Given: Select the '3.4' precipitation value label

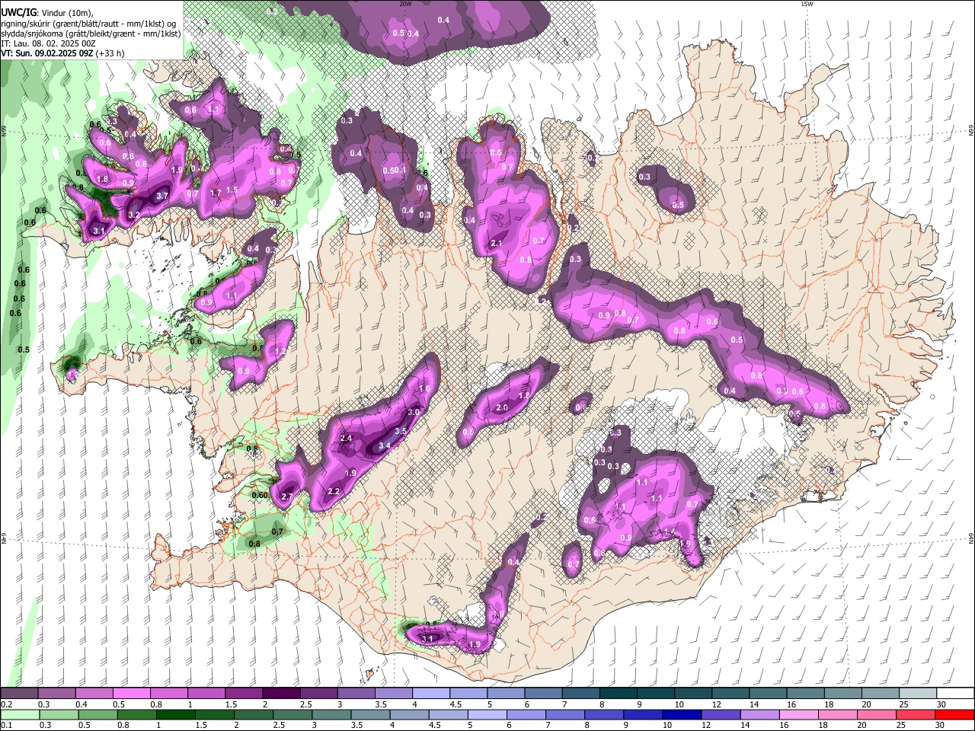Looking at the screenshot, I should [x=385, y=446].
